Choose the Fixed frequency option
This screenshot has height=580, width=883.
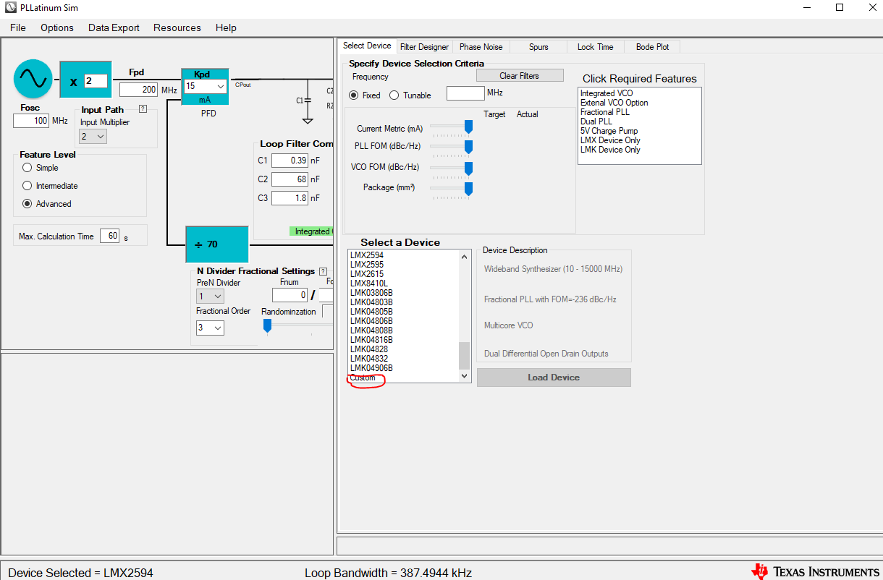pyautogui.click(x=354, y=95)
